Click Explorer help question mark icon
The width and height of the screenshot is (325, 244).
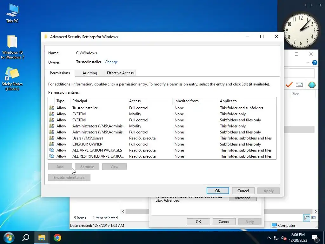click(x=315, y=63)
